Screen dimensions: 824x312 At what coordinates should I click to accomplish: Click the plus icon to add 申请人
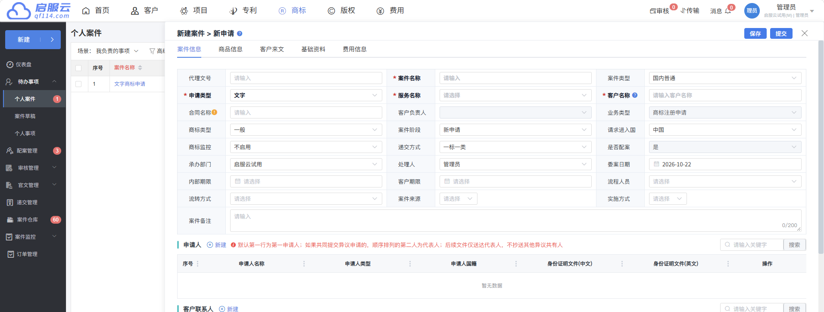click(210, 245)
